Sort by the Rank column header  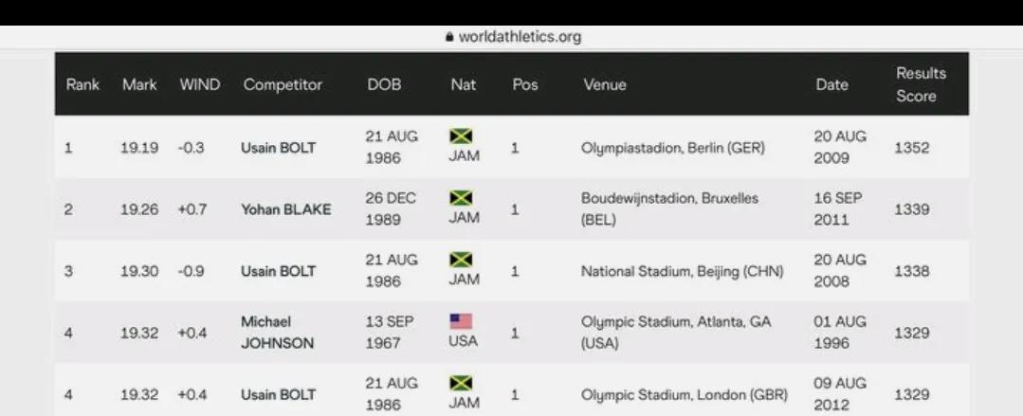coord(82,84)
